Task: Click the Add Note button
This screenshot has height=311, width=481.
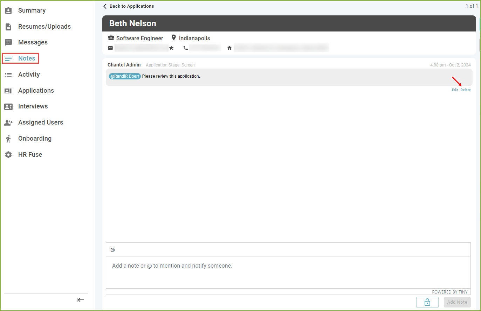Action: 457,302
